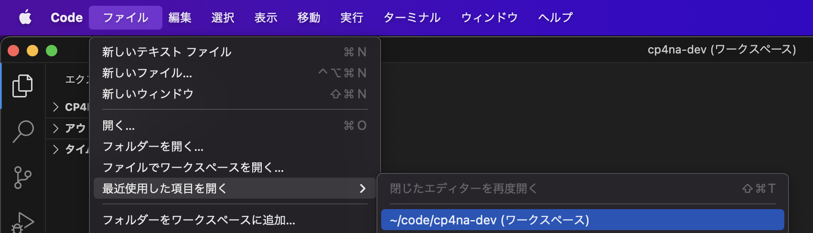Choose 開く... menu entry
This screenshot has width=813, height=233.
tap(235, 126)
